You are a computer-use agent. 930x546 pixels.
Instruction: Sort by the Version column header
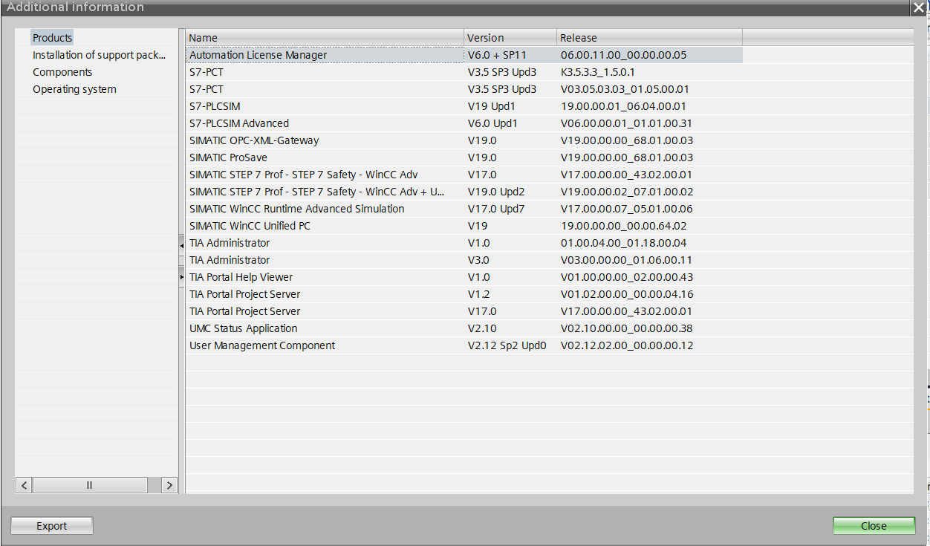pyautogui.click(x=510, y=38)
